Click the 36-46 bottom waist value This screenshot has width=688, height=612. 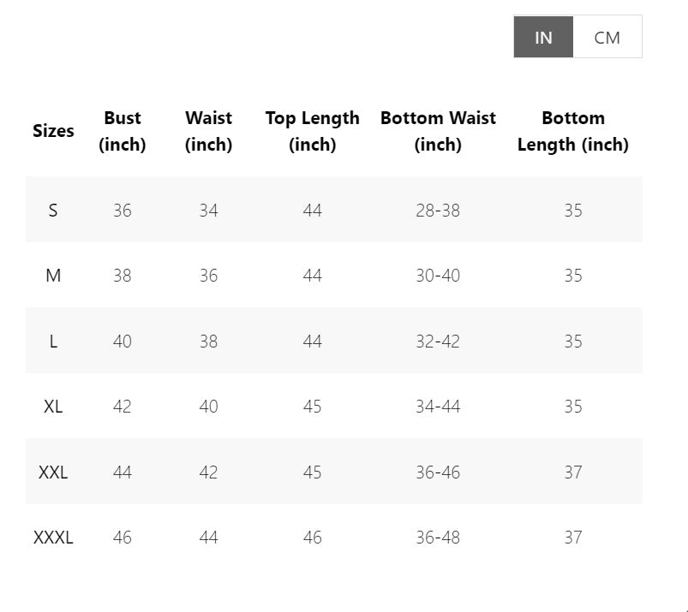pos(438,472)
